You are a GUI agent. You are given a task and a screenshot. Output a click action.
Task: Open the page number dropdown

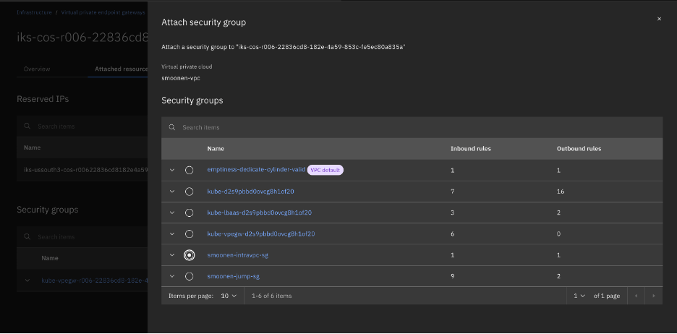pos(579,296)
